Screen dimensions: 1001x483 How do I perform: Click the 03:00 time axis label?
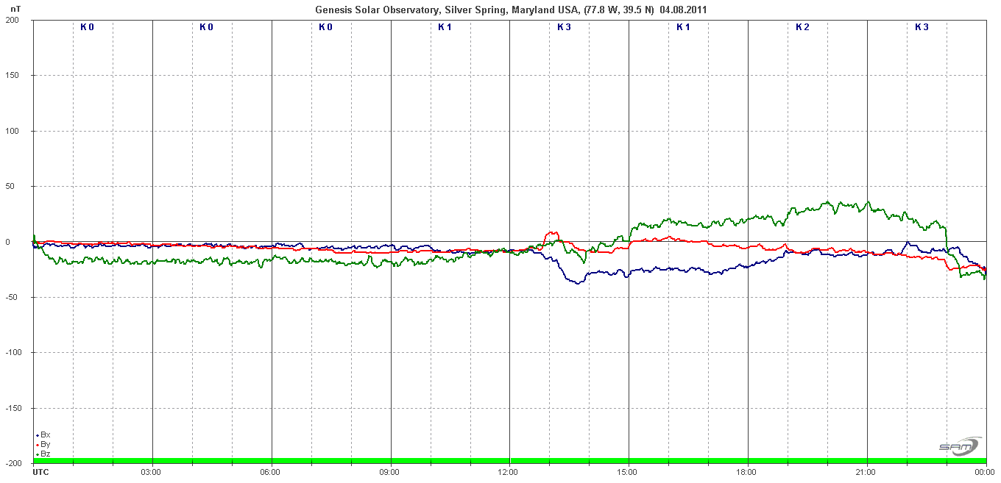pyautogui.click(x=151, y=472)
